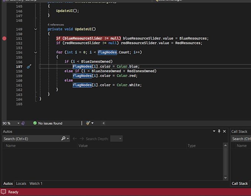The width and height of the screenshot is (251, 196).
Task: Open the 90 % zoom dropdown
Action: pos(18,123)
